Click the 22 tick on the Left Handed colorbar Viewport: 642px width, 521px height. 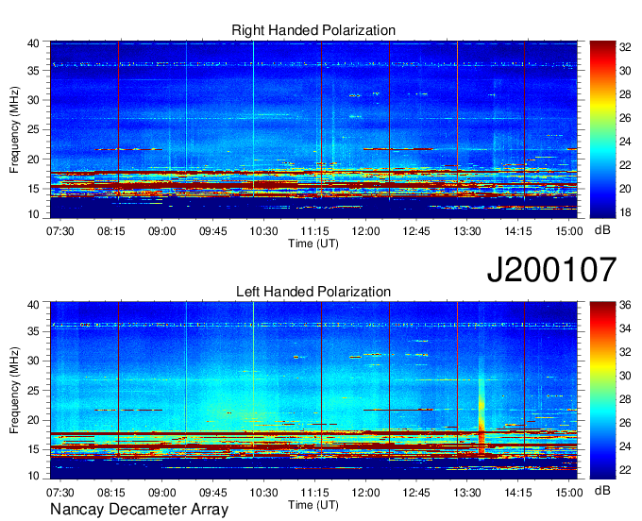625,470
